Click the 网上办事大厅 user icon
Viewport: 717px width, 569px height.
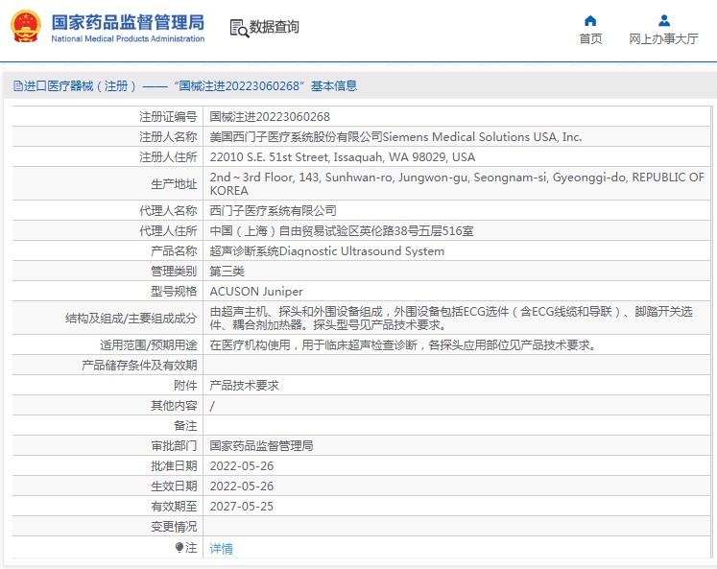664,20
